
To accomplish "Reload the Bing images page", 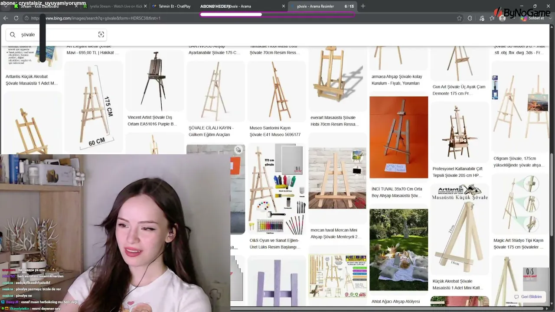I will [x=16, y=18].
